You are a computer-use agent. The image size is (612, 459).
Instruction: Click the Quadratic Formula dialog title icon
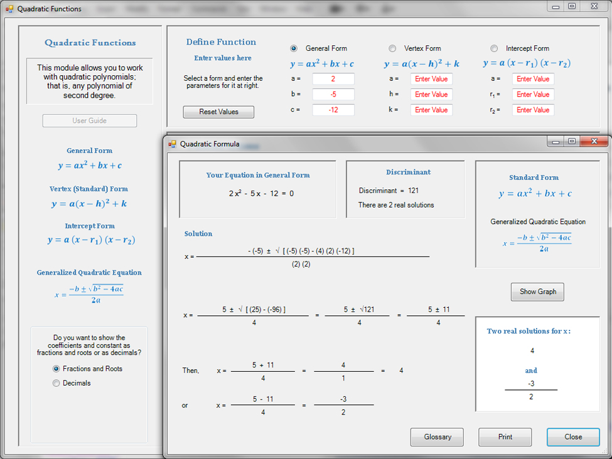172,144
